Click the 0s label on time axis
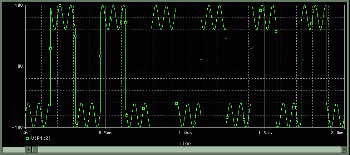350x155 pixels. pyautogui.click(x=25, y=133)
